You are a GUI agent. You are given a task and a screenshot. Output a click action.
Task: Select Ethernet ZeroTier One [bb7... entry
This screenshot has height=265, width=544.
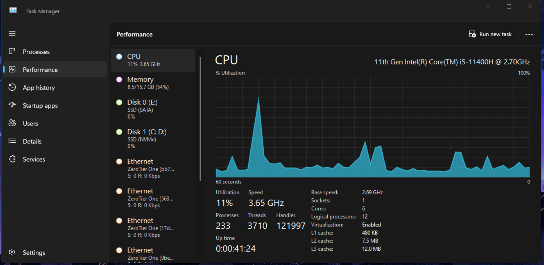pyautogui.click(x=153, y=168)
